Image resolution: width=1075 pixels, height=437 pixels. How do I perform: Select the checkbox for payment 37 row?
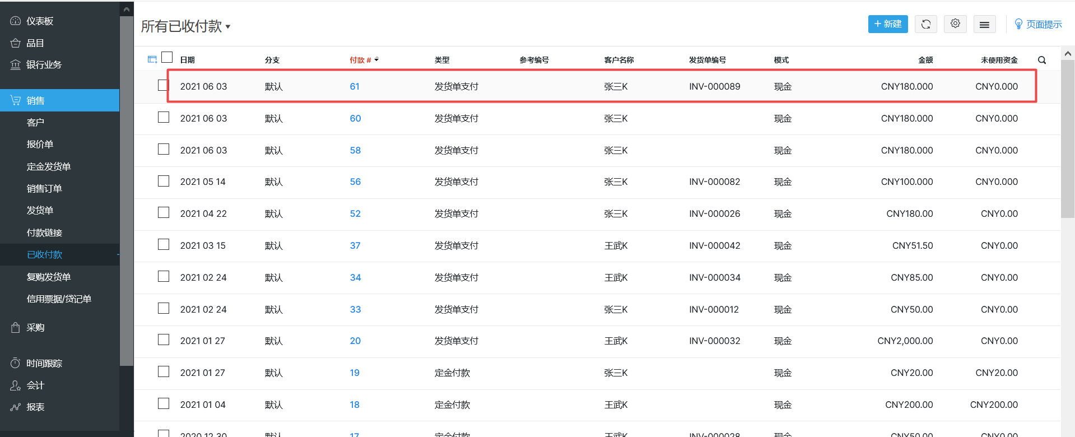[164, 244]
